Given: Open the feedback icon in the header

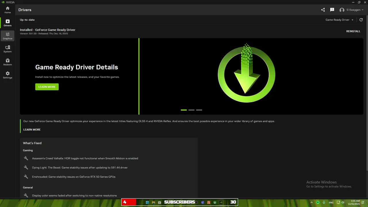Looking at the screenshot, I should coord(332,10).
